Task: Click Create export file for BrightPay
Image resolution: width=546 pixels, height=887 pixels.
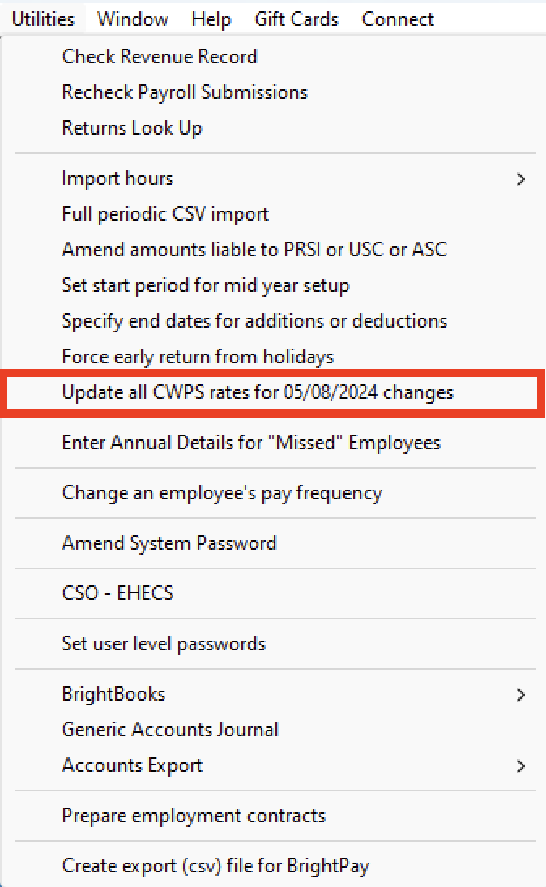Action: click(215, 866)
